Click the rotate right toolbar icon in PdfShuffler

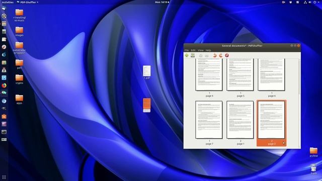[x=221, y=55]
